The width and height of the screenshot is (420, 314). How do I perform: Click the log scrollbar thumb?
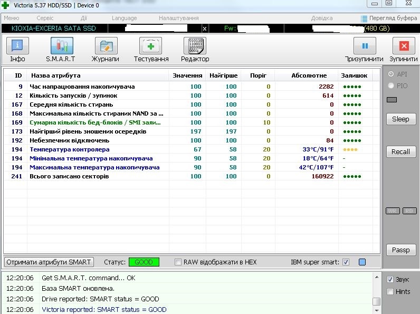(x=377, y=301)
